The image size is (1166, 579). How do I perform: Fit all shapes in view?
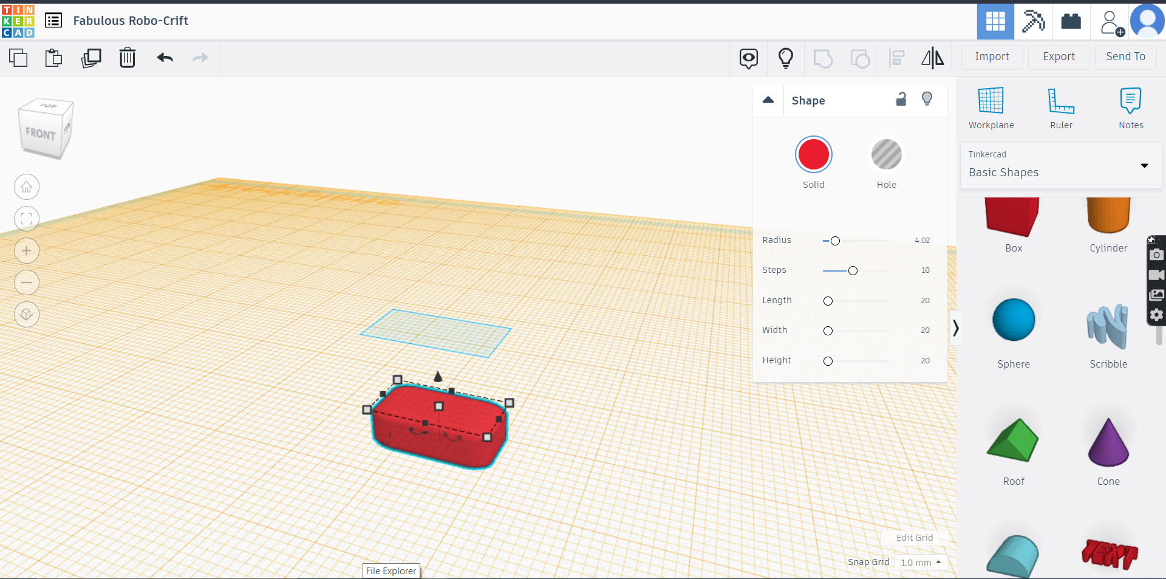click(27, 219)
